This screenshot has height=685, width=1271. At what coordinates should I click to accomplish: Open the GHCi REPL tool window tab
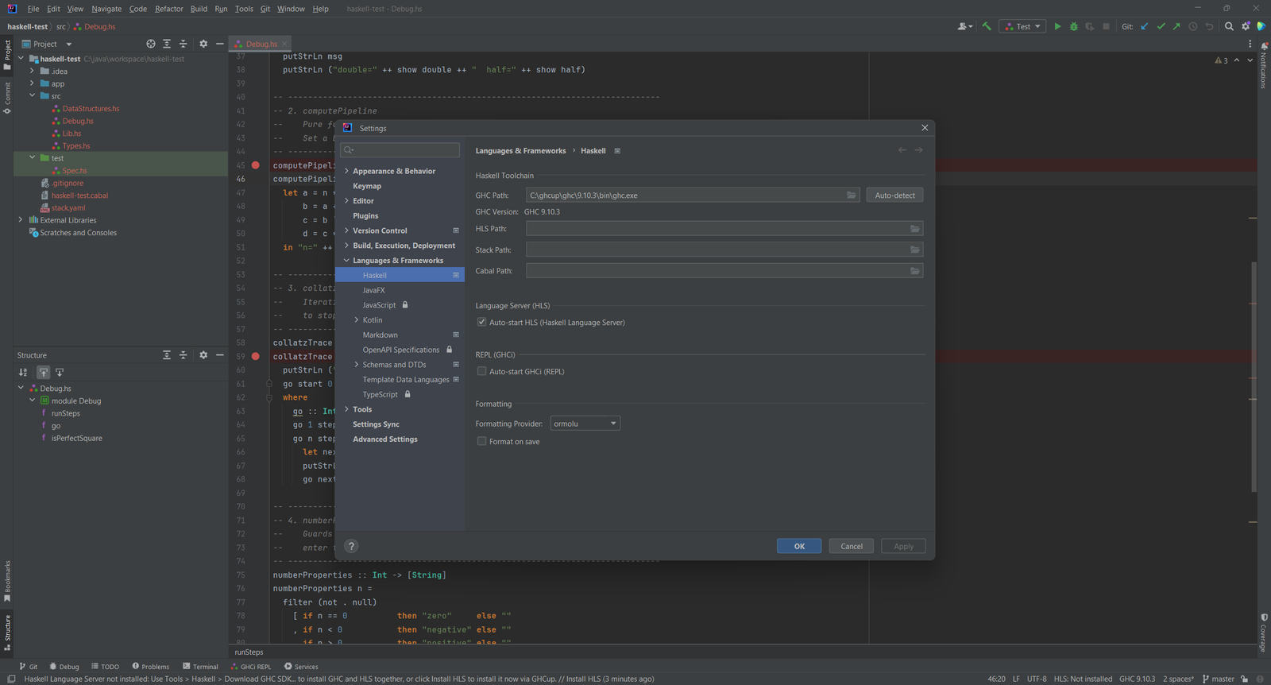[251, 667]
